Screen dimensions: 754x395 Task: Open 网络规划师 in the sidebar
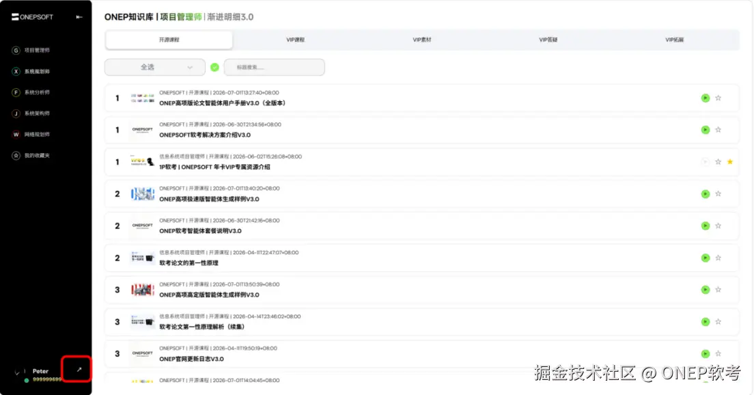point(31,134)
